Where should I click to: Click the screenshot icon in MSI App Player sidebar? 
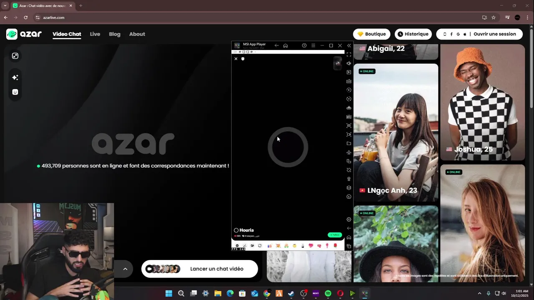click(x=349, y=125)
